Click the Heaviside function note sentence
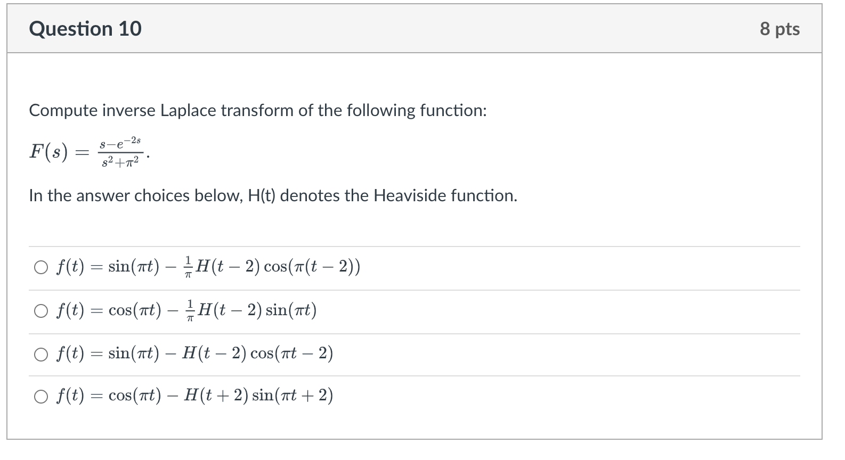845x460 pixels. click(x=273, y=196)
